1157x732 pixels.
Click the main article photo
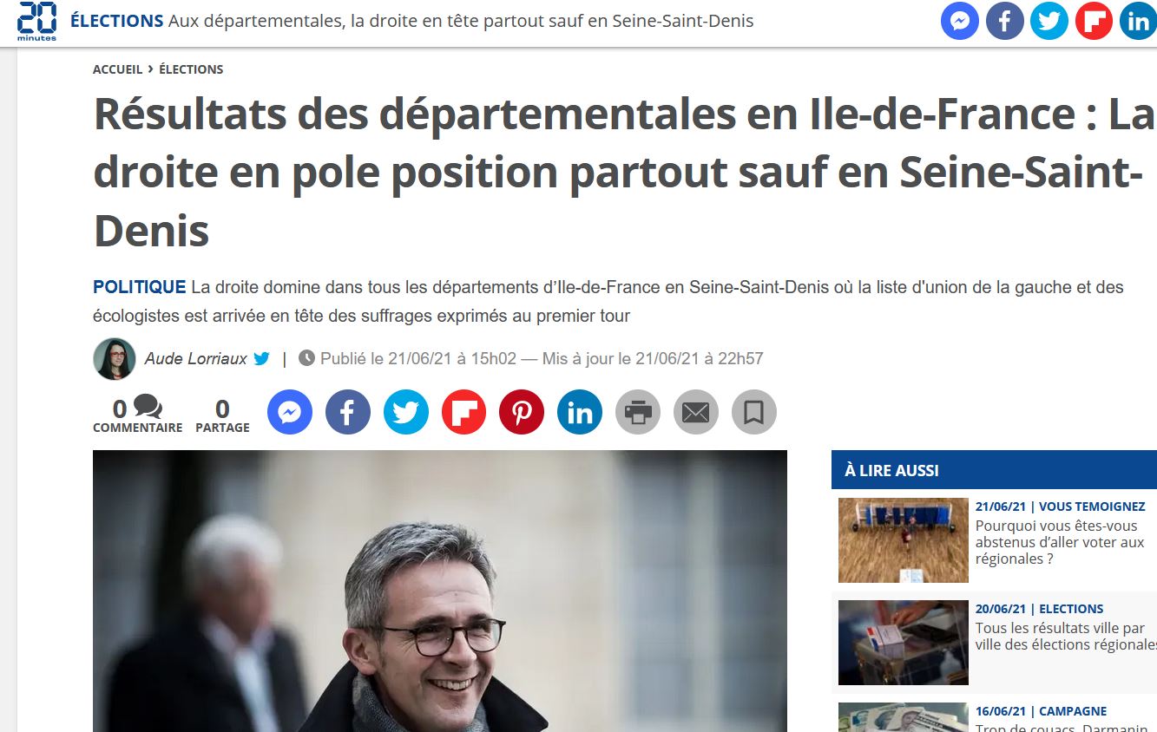[440, 591]
